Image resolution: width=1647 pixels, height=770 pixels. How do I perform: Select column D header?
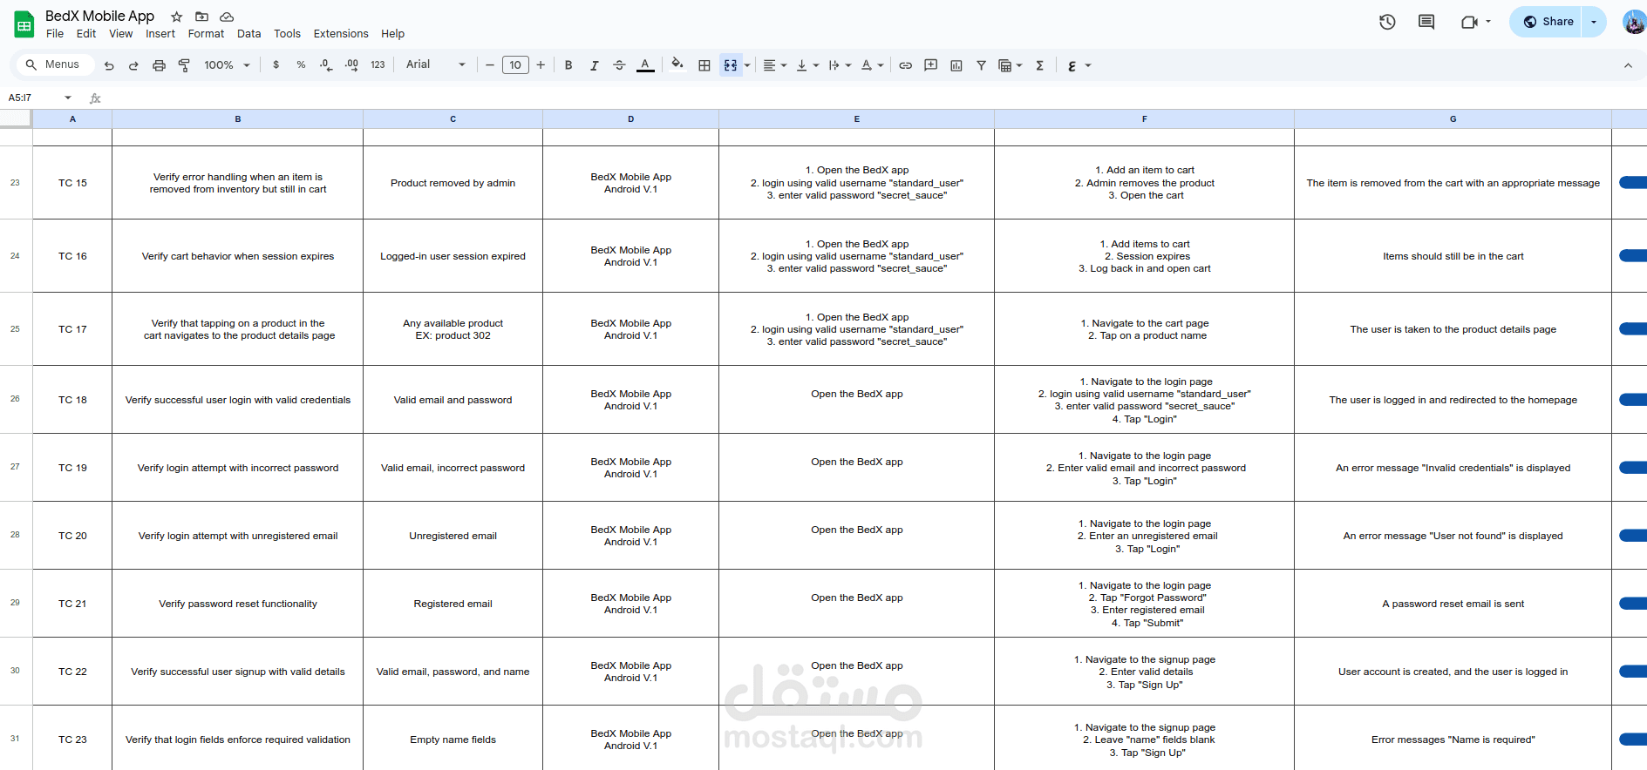pos(630,119)
